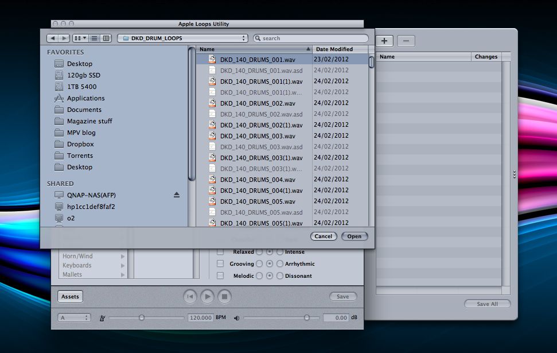557x353 pixels.
Task: Click the 0.00 dB volume field
Action: coord(336,318)
